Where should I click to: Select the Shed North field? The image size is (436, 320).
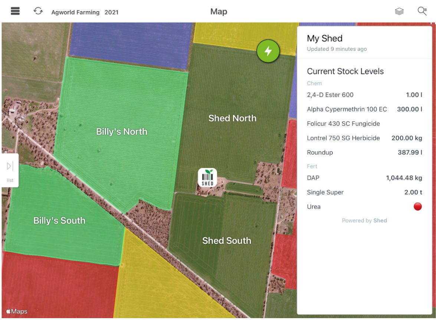point(232,118)
